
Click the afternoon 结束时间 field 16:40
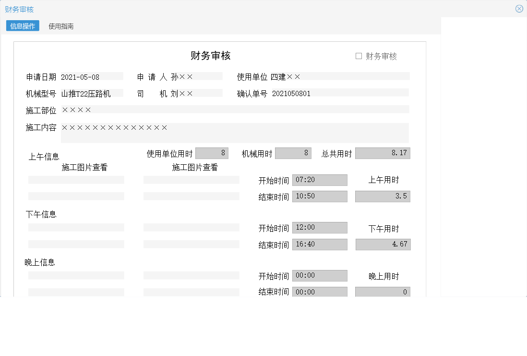tap(320, 244)
